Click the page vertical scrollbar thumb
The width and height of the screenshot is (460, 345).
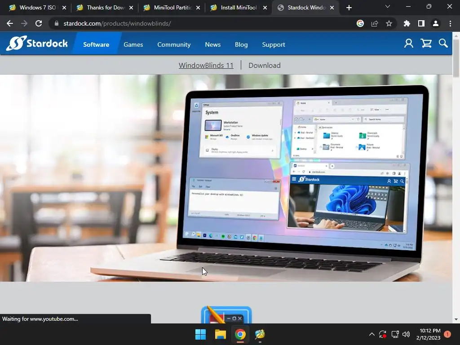456,58
